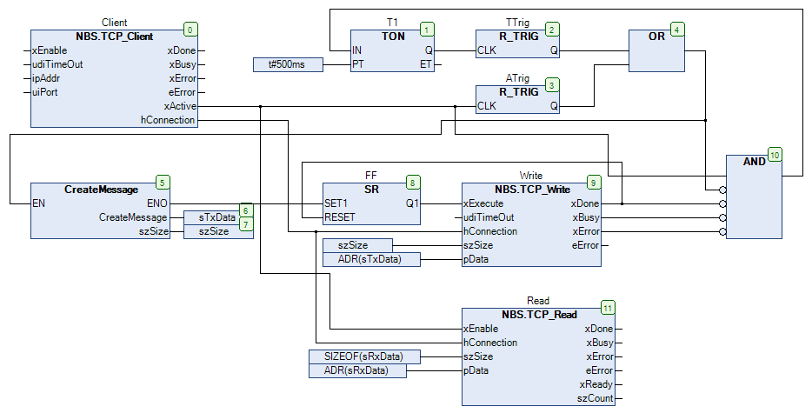
Task: Select the RESET input on SR block
Action: (341, 217)
